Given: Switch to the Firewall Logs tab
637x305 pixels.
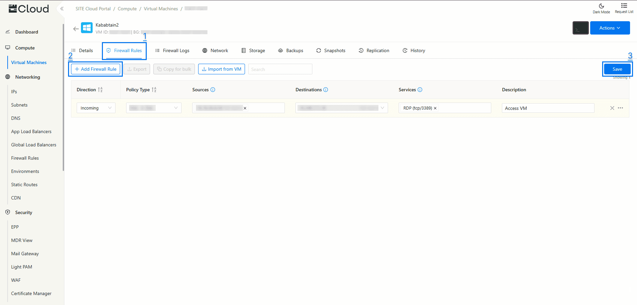Looking at the screenshot, I should [172, 51].
